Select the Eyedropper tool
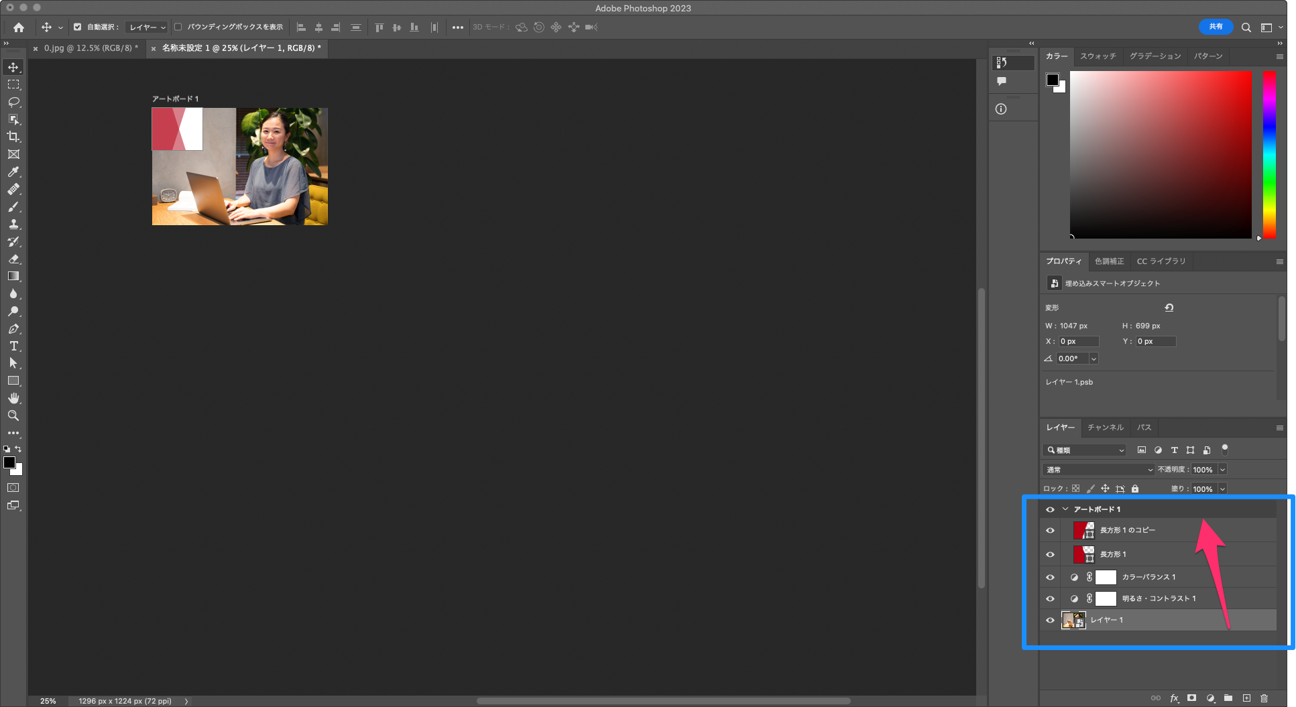 tap(13, 172)
